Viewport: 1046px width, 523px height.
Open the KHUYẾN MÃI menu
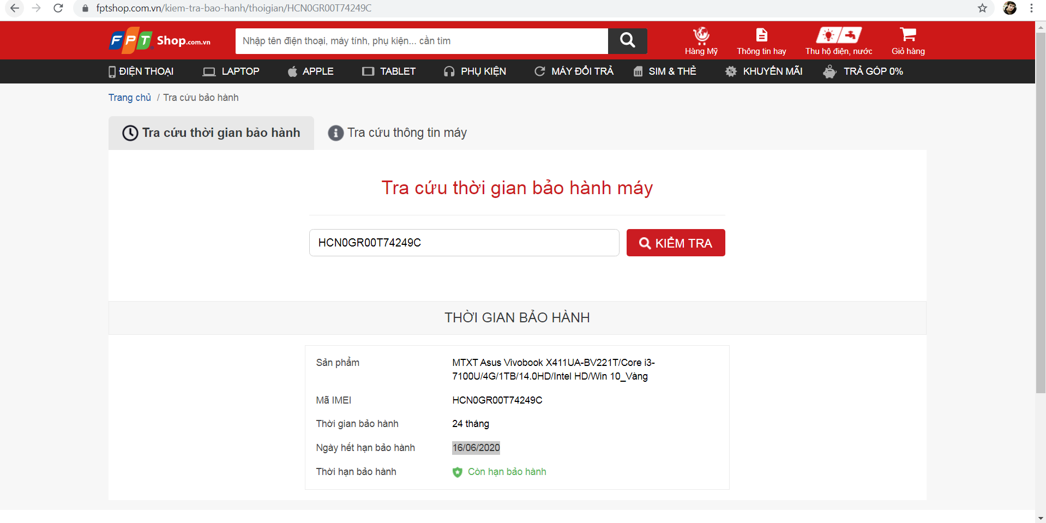click(x=764, y=71)
